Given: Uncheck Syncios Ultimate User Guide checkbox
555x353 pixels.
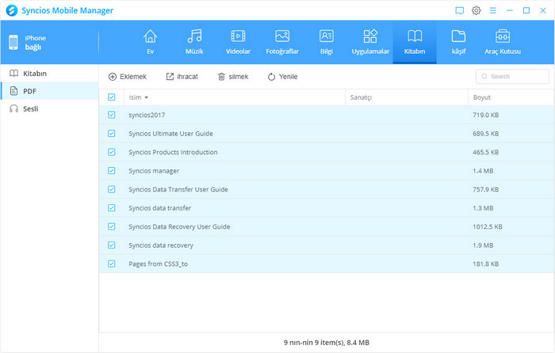Looking at the screenshot, I should [112, 134].
